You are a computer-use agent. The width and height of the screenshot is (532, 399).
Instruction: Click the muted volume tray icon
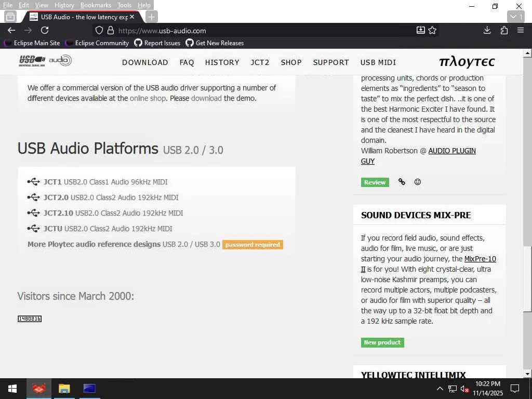coord(464,389)
